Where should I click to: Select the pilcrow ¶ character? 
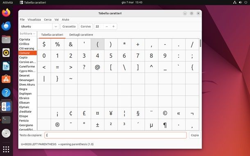pos(165,124)
